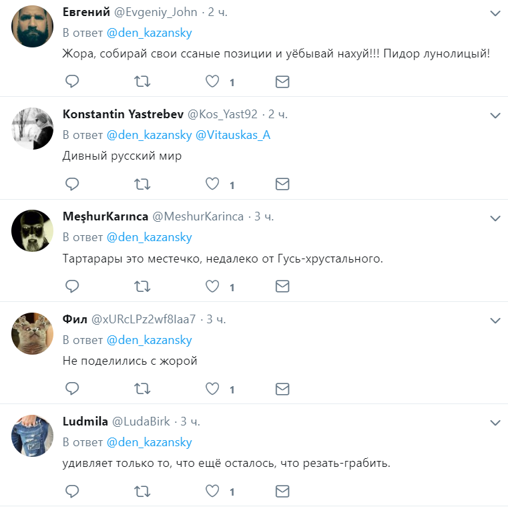
Task: Open the MeşhurKarınca profile name
Action: (105, 216)
